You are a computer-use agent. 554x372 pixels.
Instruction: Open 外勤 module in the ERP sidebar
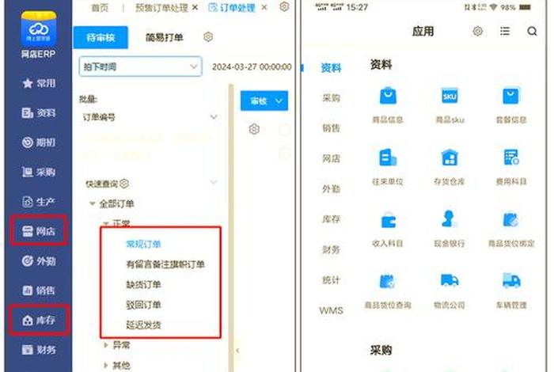point(39,261)
